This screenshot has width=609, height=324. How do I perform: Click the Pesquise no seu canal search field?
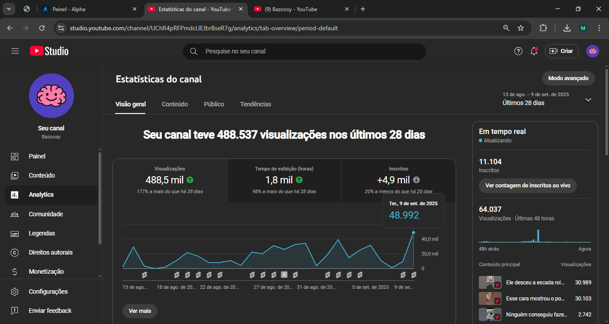[x=304, y=51]
